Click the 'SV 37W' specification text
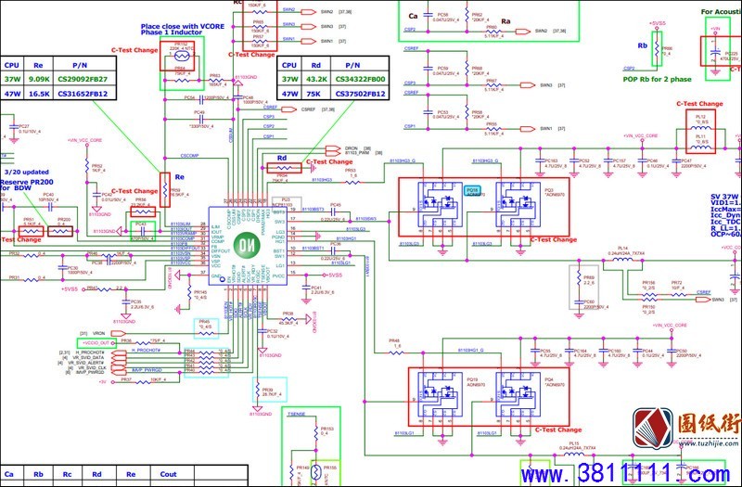 [724, 197]
